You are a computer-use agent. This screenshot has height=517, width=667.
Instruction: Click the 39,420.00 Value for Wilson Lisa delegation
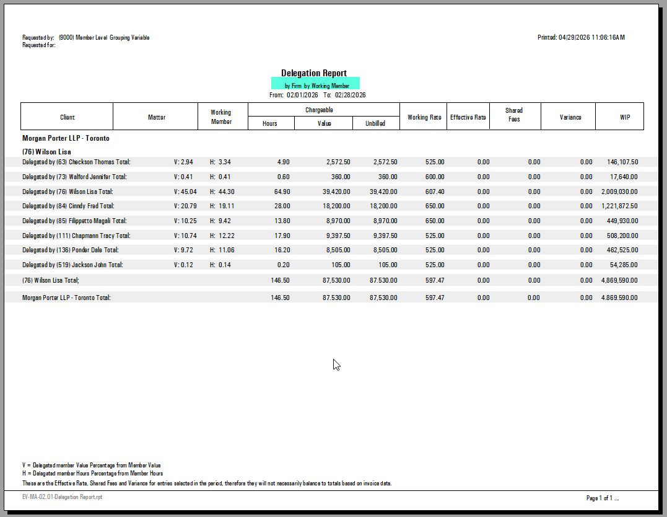336,192
